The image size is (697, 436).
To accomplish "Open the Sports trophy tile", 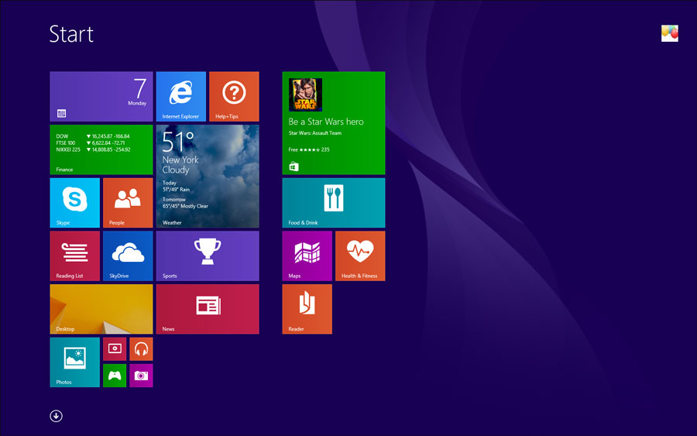I will coord(208,256).
